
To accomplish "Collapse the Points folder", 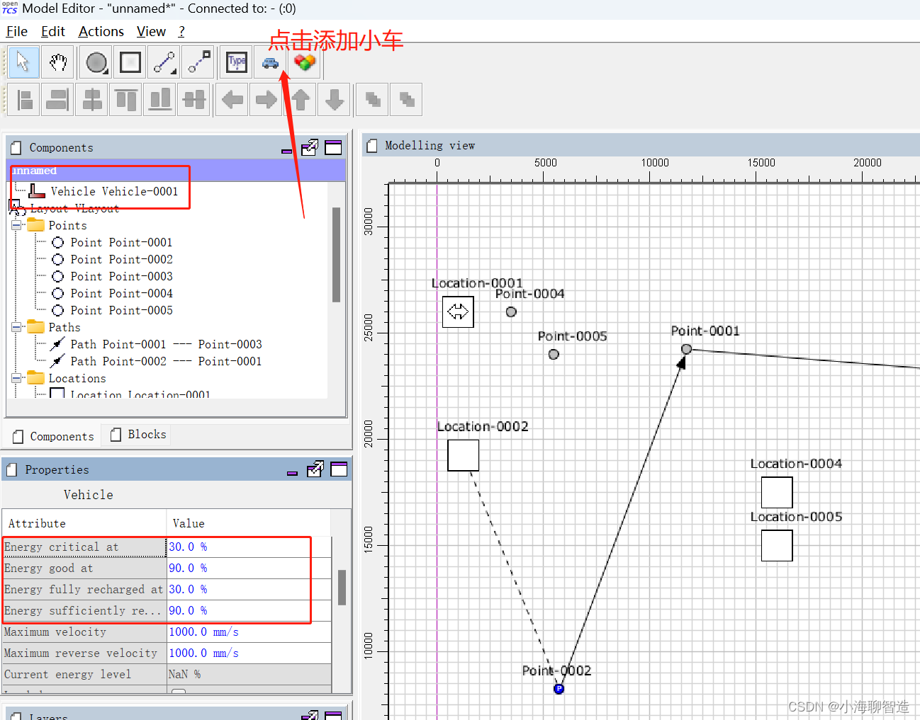I will point(16,225).
